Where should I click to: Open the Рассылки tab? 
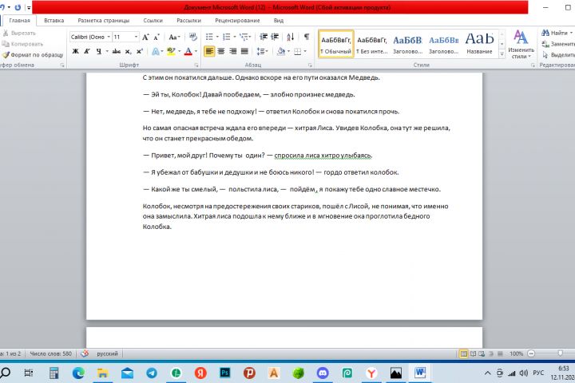[x=188, y=21]
